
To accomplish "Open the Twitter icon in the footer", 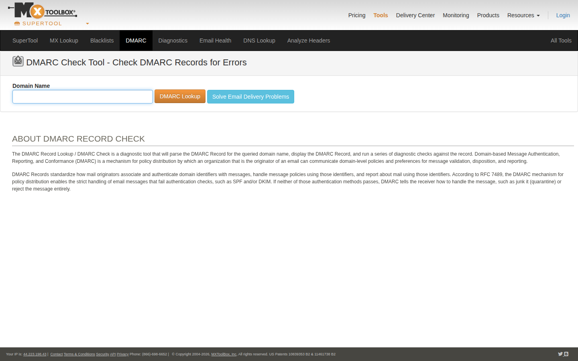I will (560, 354).
